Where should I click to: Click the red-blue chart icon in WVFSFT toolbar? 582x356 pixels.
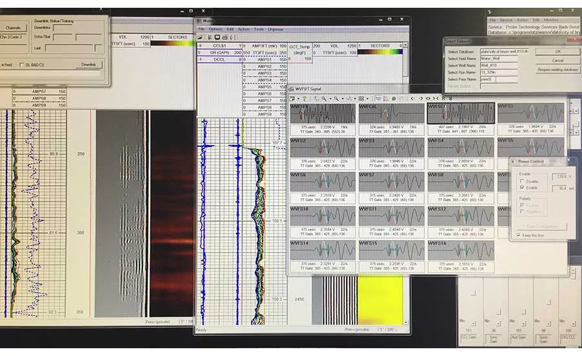coord(385,98)
